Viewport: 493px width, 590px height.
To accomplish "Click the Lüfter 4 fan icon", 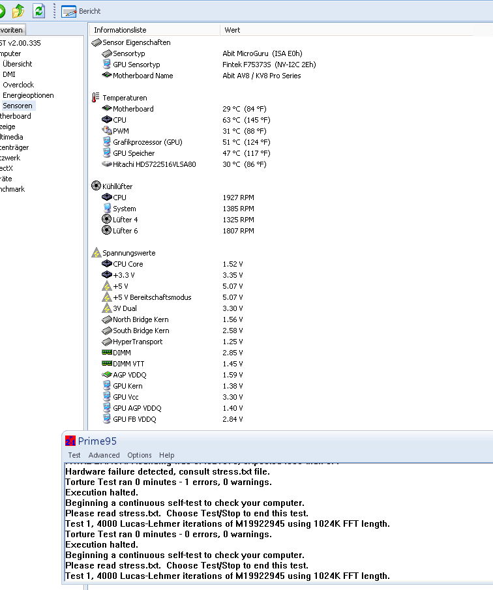I will click(107, 219).
